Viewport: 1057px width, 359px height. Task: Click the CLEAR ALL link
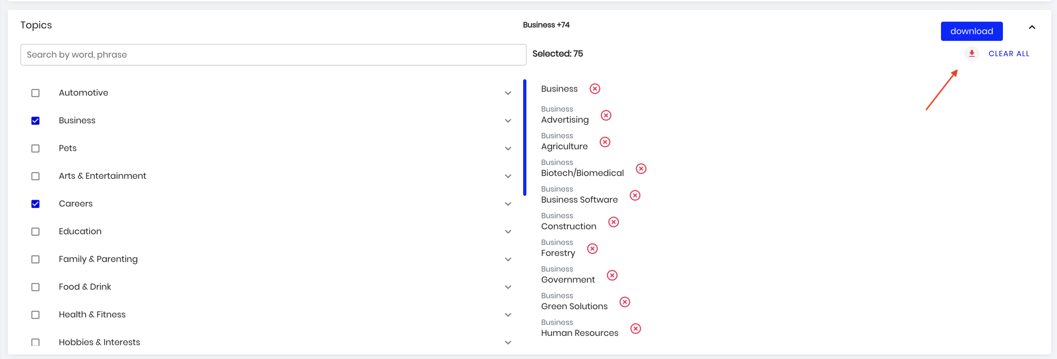tap(1009, 54)
